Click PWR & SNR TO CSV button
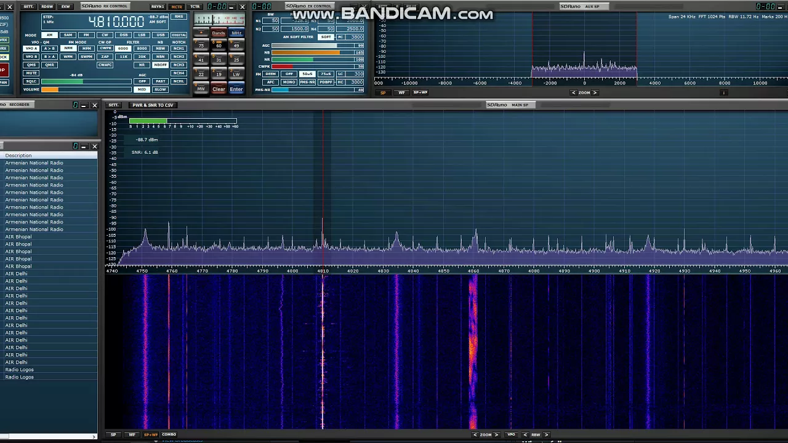This screenshot has height=443, width=788. 153,105
